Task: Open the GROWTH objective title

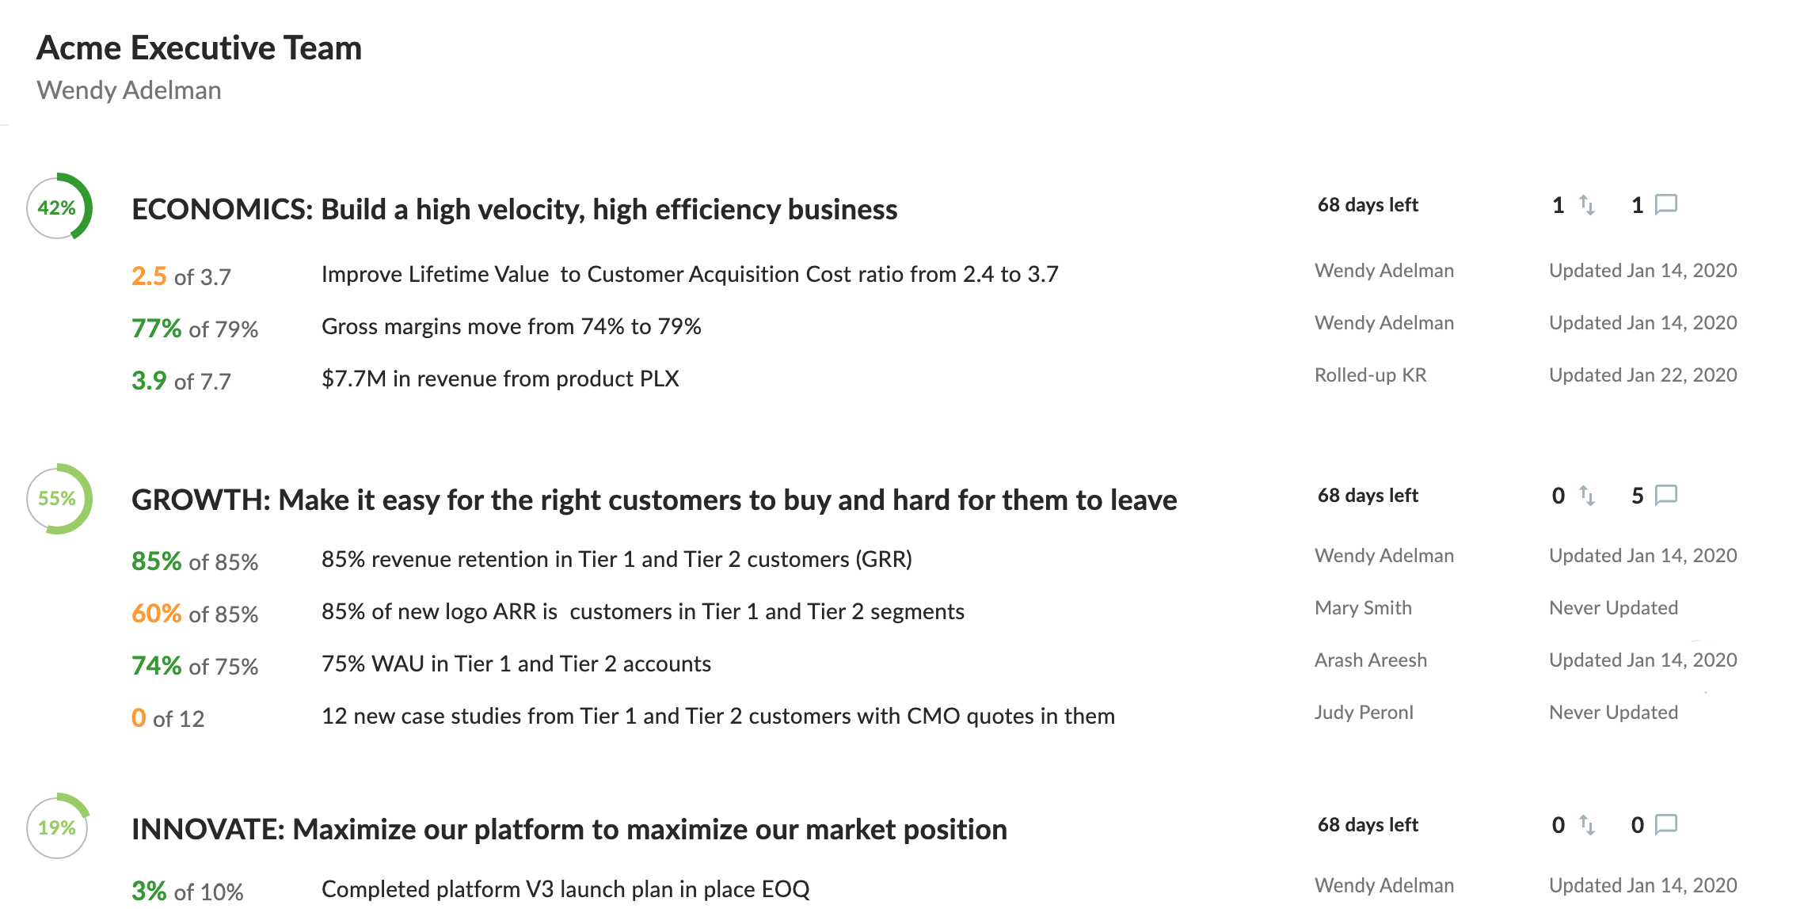Action: (654, 500)
